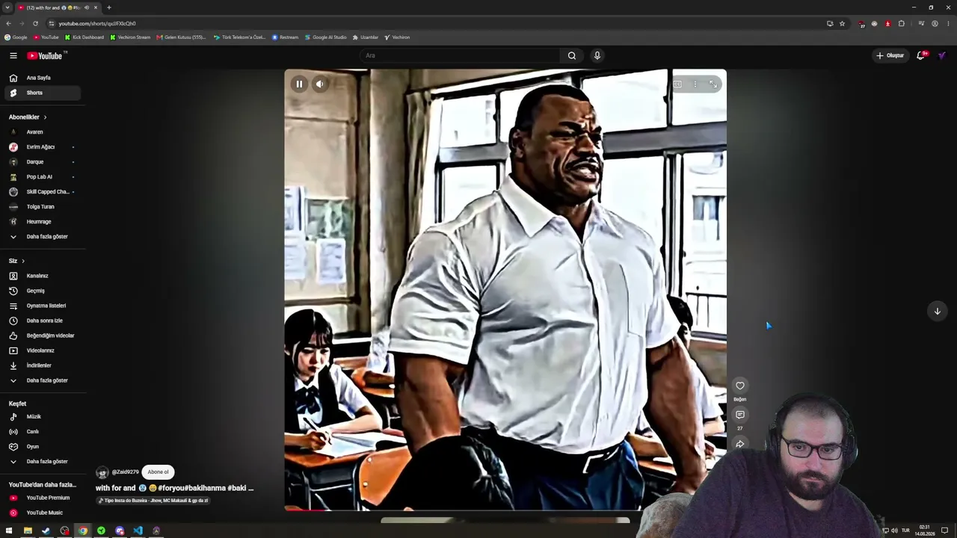The image size is (957, 538).
Task: Reload the page in the browser
Action: tap(35, 23)
